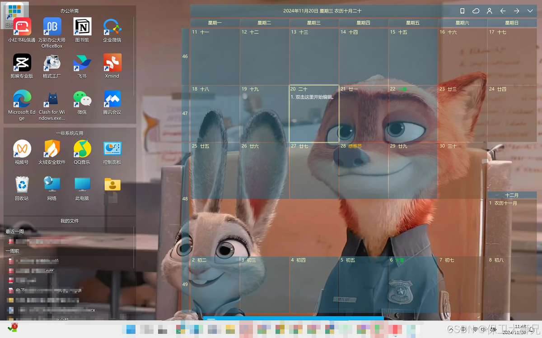
Task: Click the note 双击这里开始编辑
Action: 312,97
